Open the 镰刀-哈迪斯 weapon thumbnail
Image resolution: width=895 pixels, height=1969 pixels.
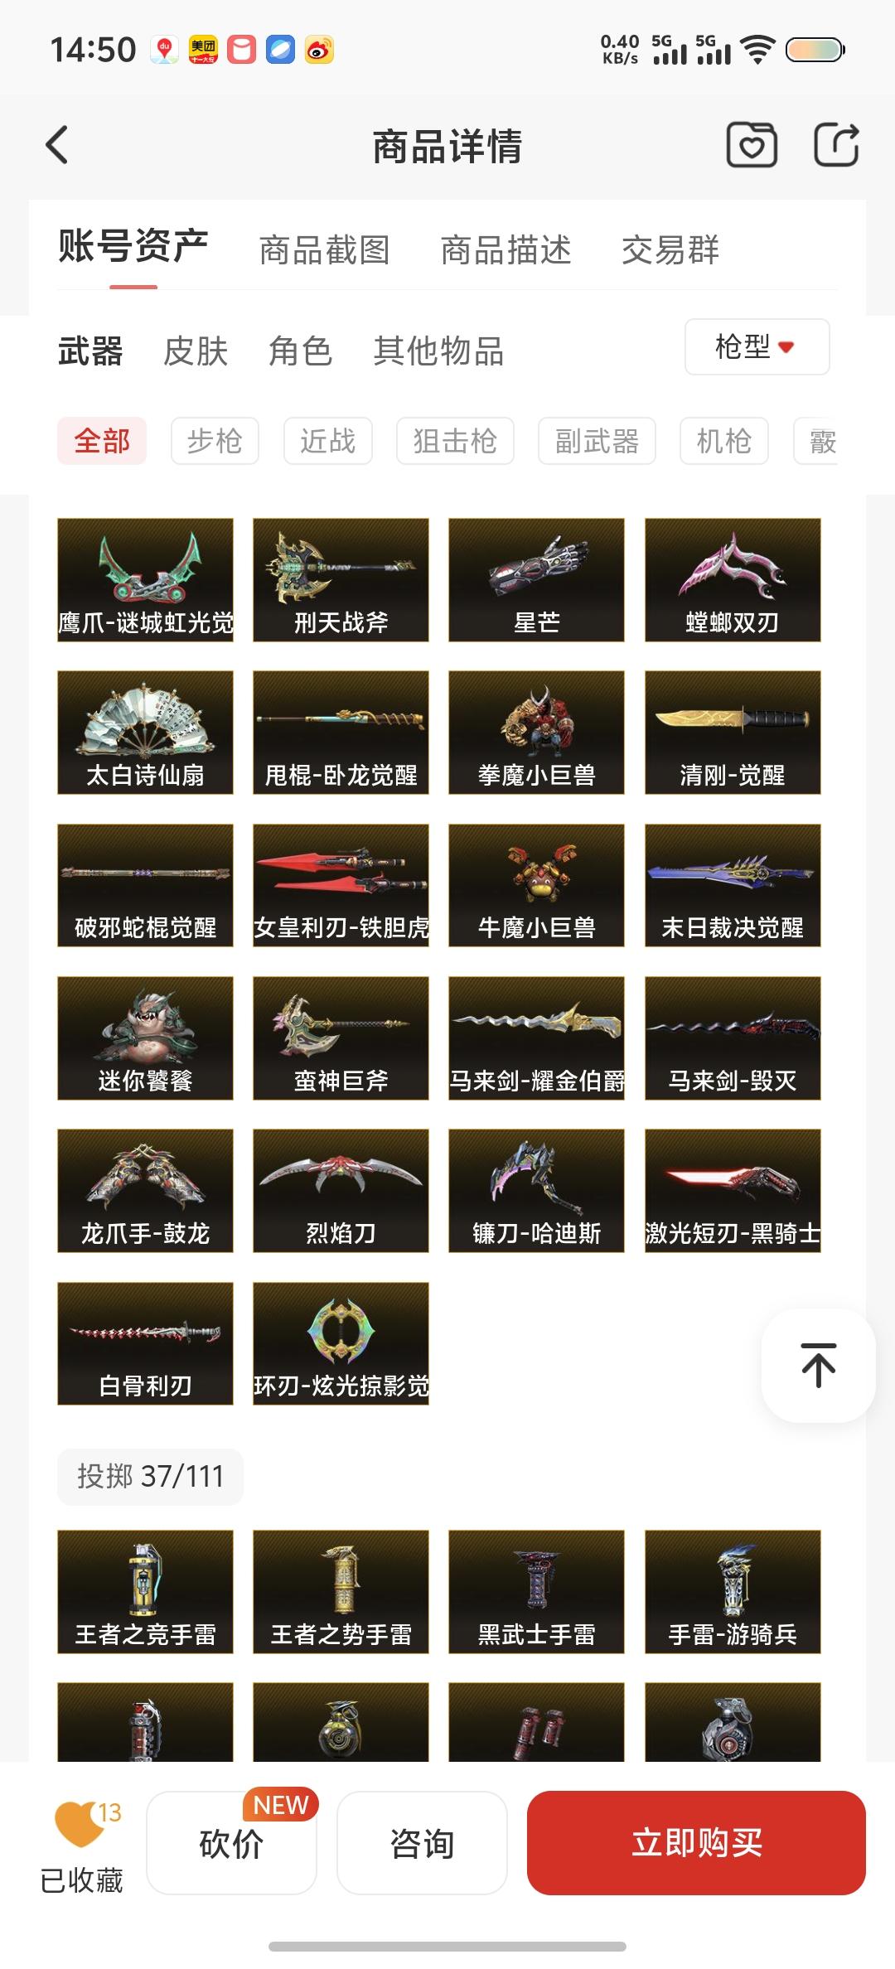point(536,1191)
